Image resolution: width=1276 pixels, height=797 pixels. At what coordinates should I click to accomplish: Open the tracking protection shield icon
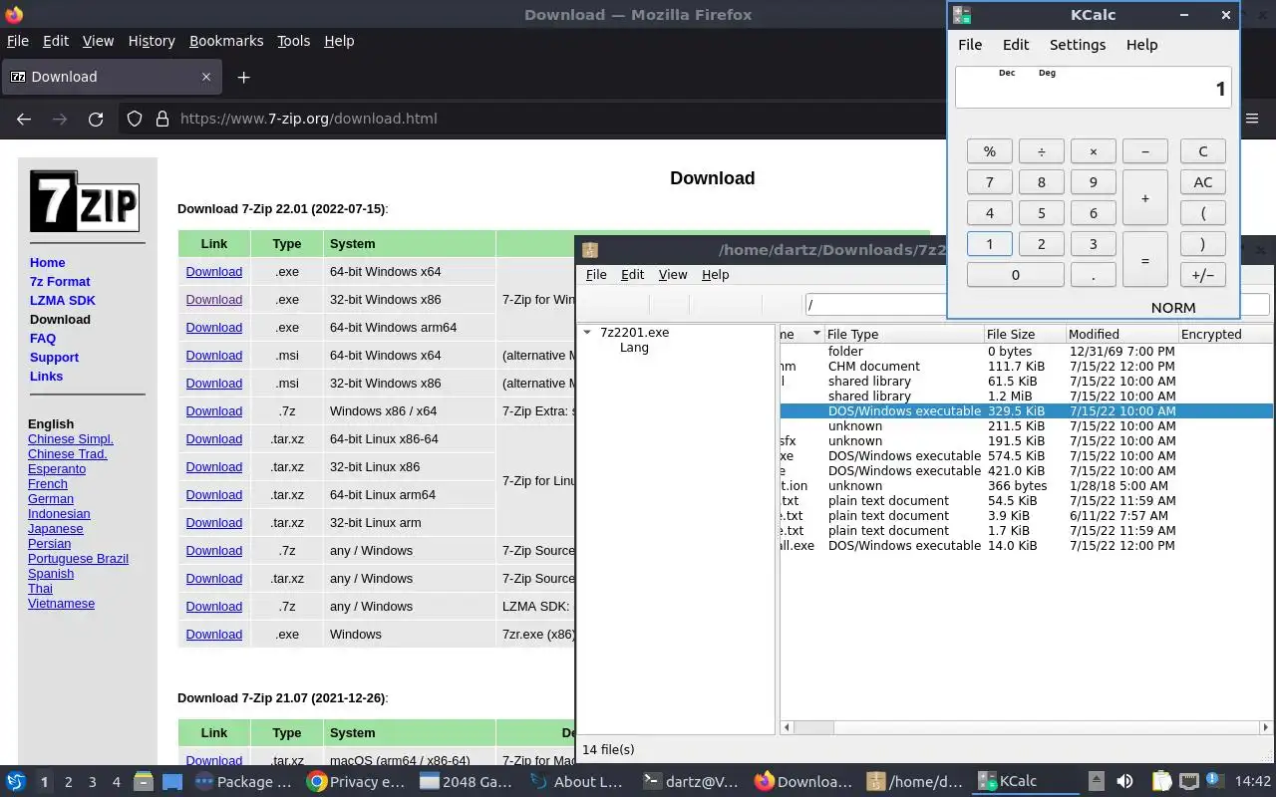tap(135, 119)
